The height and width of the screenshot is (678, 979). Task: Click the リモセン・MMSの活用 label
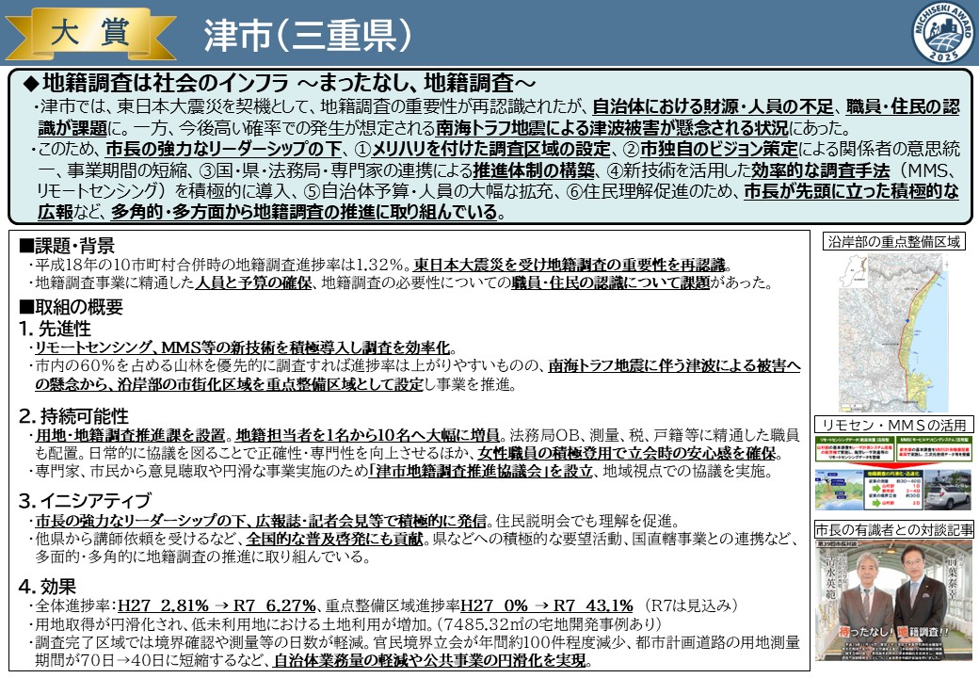tap(894, 425)
